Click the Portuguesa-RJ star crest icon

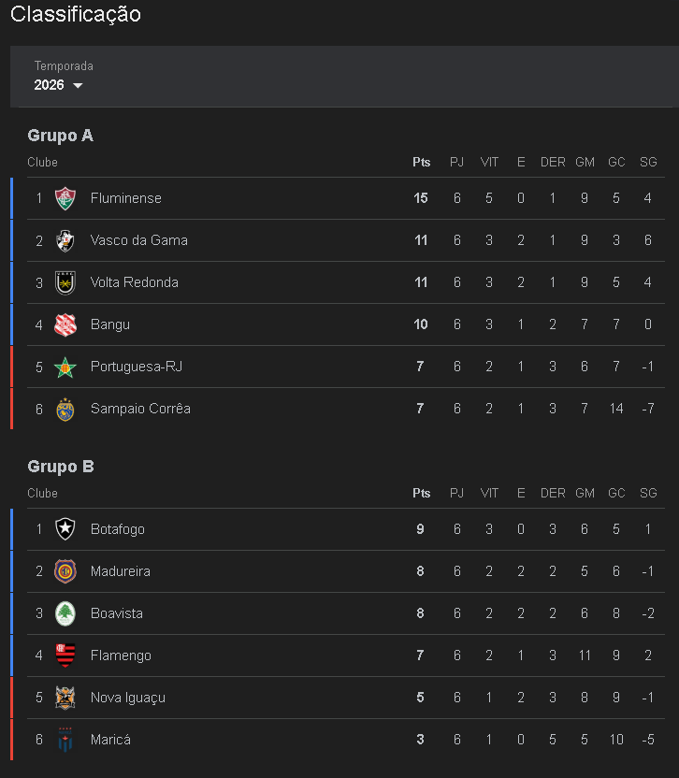point(65,367)
